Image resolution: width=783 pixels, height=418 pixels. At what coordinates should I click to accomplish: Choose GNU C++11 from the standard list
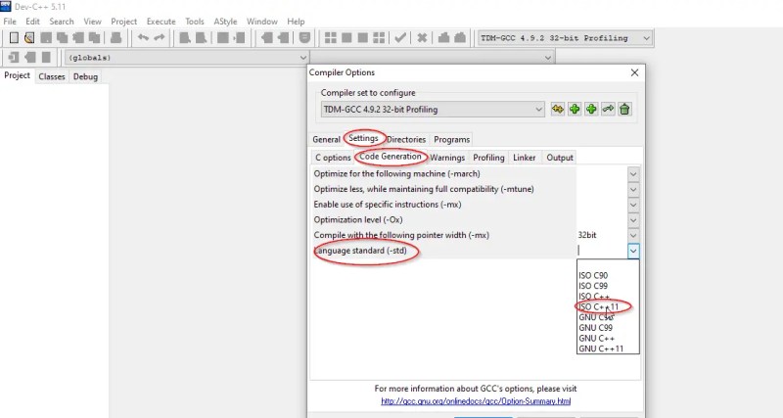click(608, 348)
